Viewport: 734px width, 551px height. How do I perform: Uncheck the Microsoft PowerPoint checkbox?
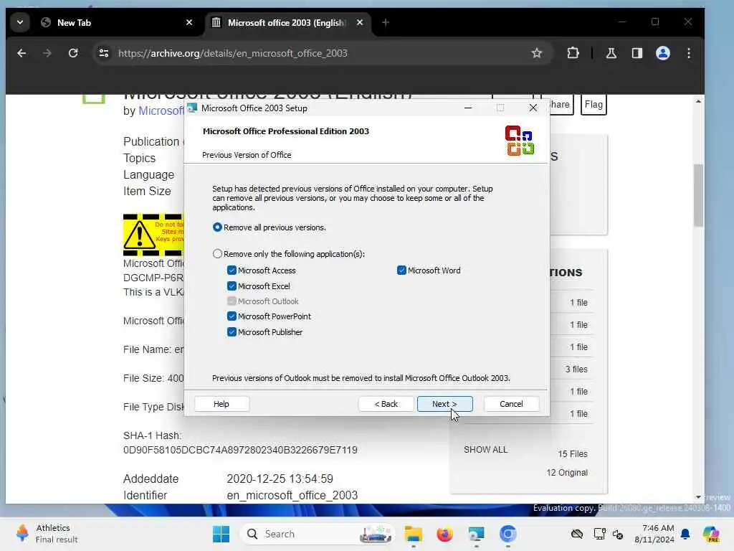(x=232, y=316)
